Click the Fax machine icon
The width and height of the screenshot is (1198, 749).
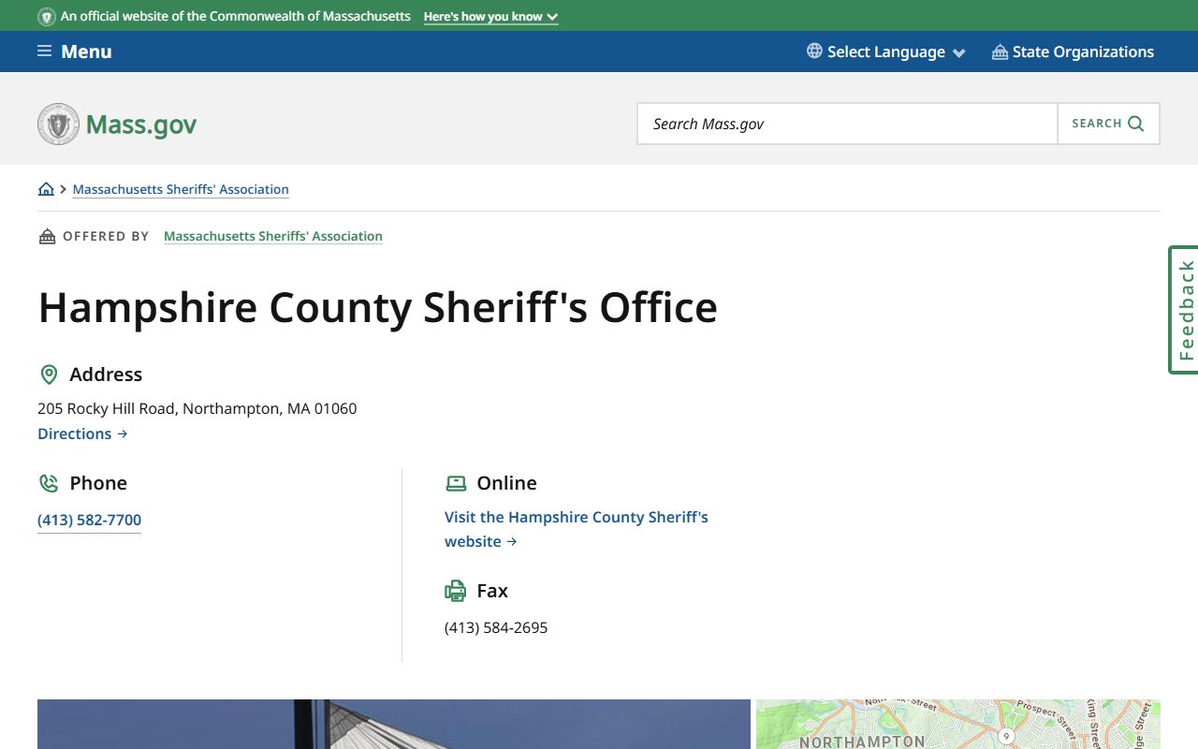point(456,591)
